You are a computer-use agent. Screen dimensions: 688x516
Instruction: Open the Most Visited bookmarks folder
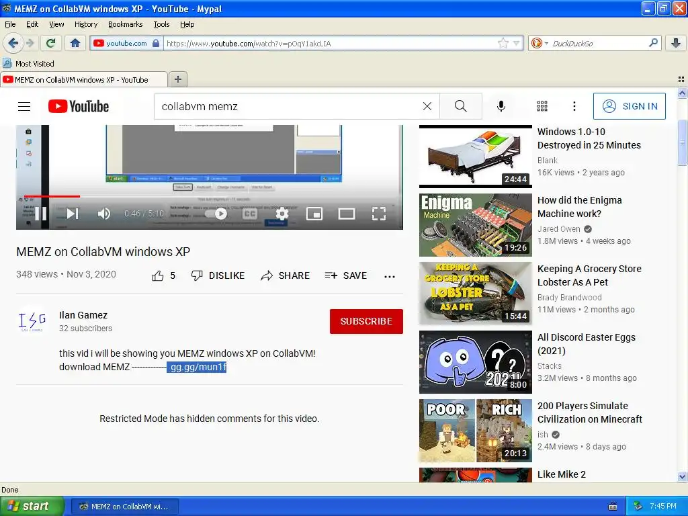[28, 64]
